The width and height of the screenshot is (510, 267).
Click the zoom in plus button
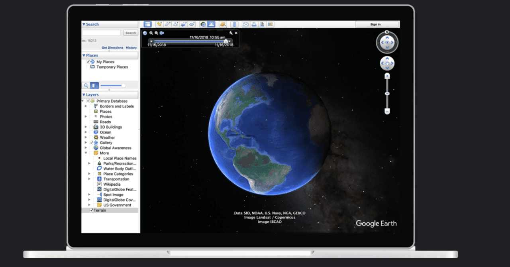387,76
